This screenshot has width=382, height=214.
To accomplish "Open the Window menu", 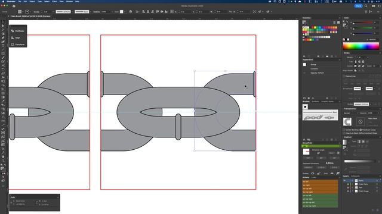I will pyautogui.click(x=69, y=1).
